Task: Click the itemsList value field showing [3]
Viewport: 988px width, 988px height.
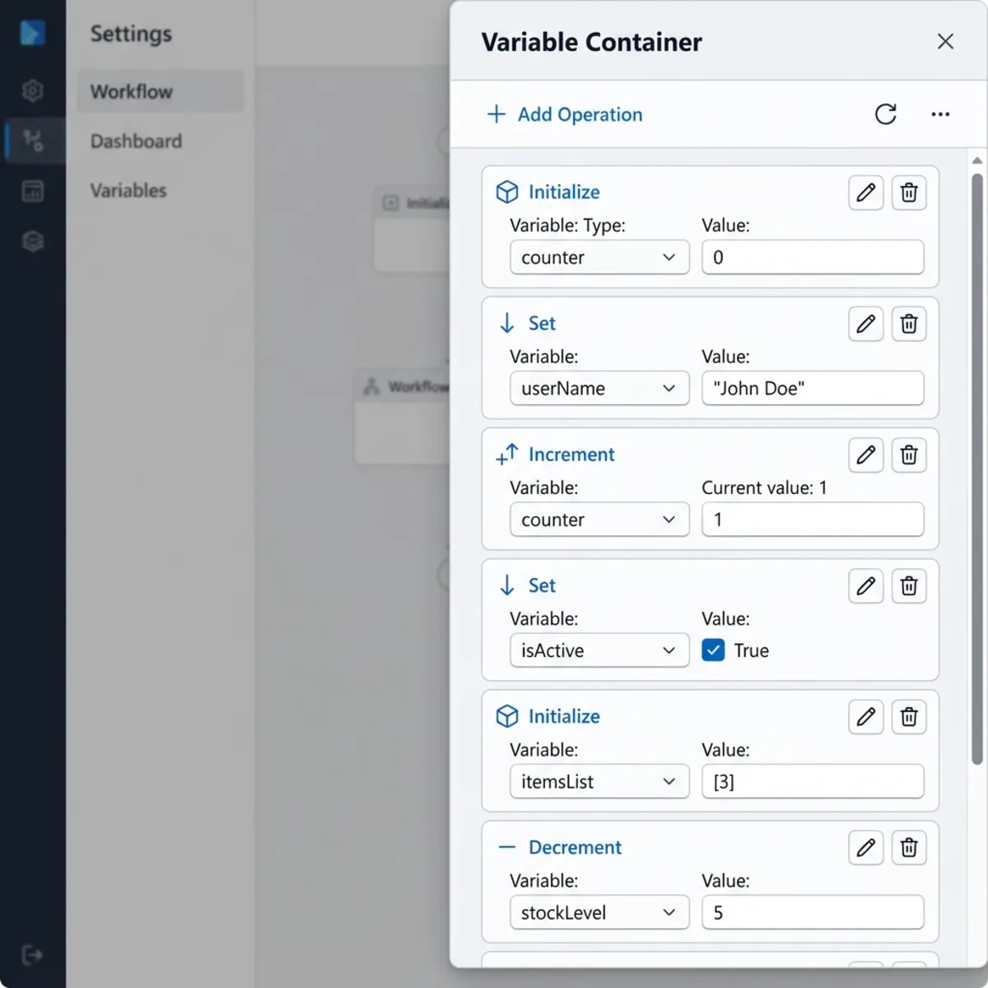Action: 813,781
